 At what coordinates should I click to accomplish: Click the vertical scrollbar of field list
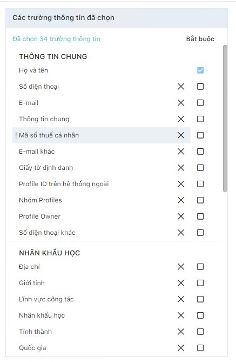225,119
